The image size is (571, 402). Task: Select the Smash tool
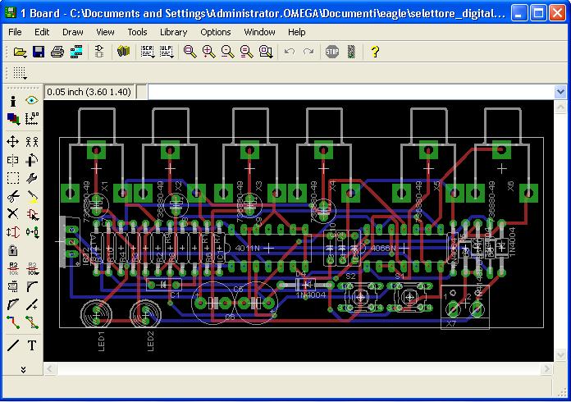pos(13,286)
